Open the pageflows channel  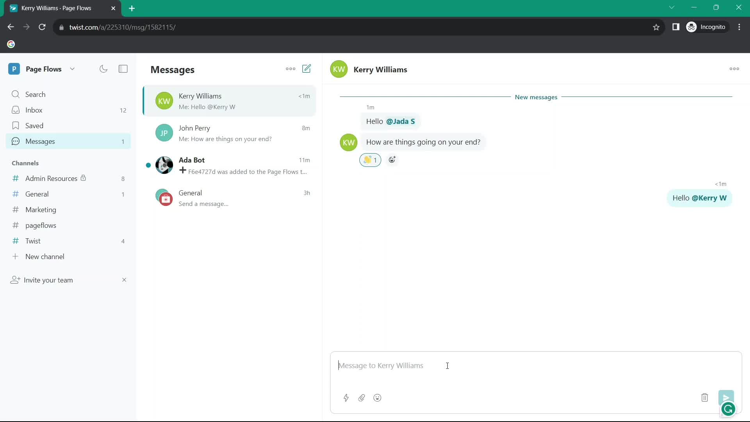coord(68,225)
